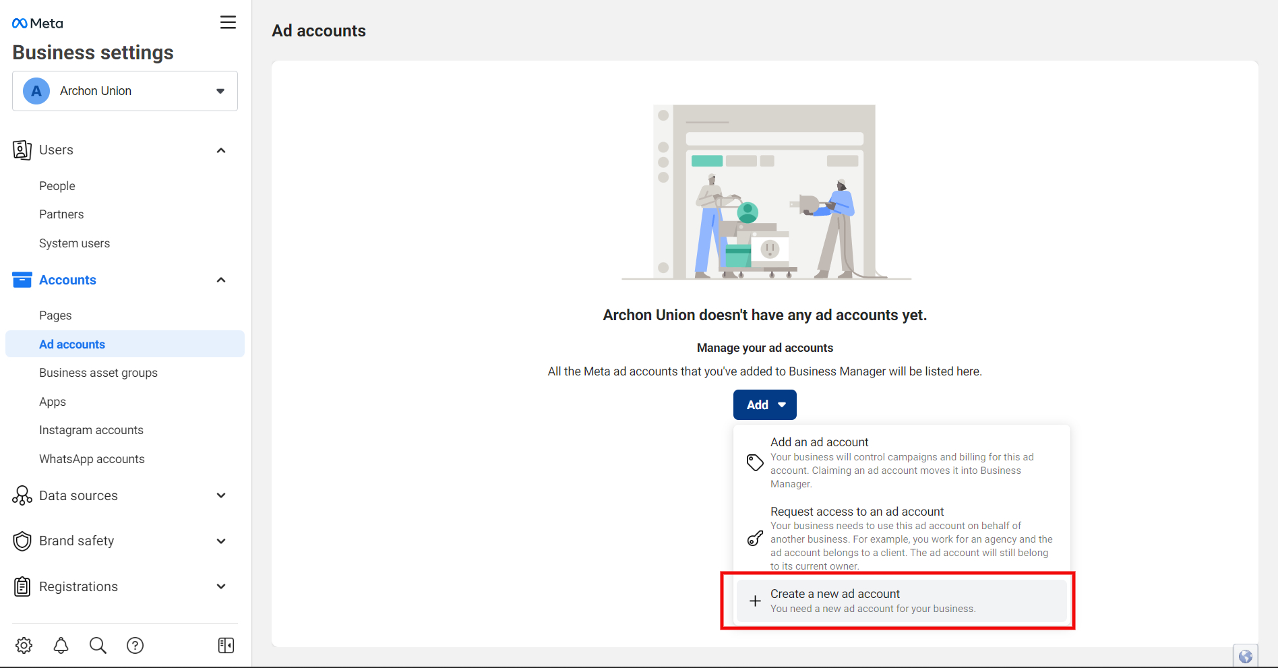This screenshot has height=668, width=1278.
Task: Open the notifications bell icon
Action: pyautogui.click(x=61, y=645)
